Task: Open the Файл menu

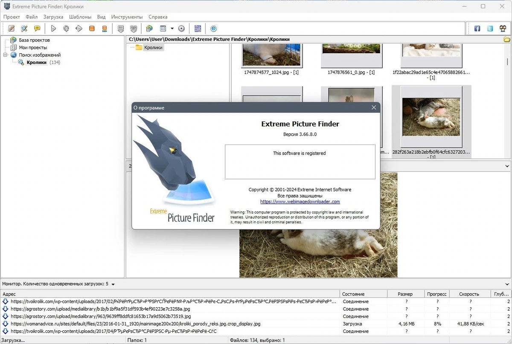Action: click(32, 17)
